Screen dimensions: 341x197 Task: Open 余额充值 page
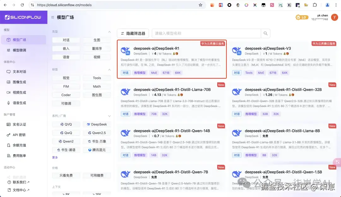23,145
